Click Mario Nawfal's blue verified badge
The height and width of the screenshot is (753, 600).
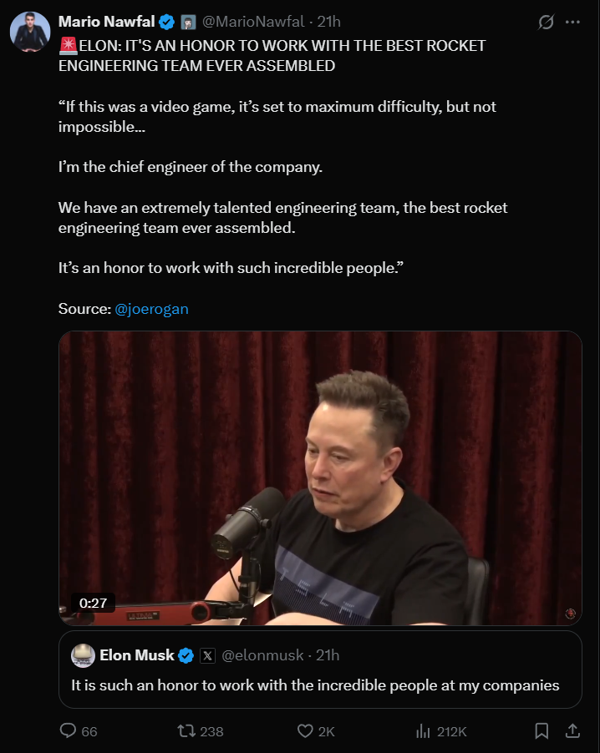pyautogui.click(x=167, y=23)
